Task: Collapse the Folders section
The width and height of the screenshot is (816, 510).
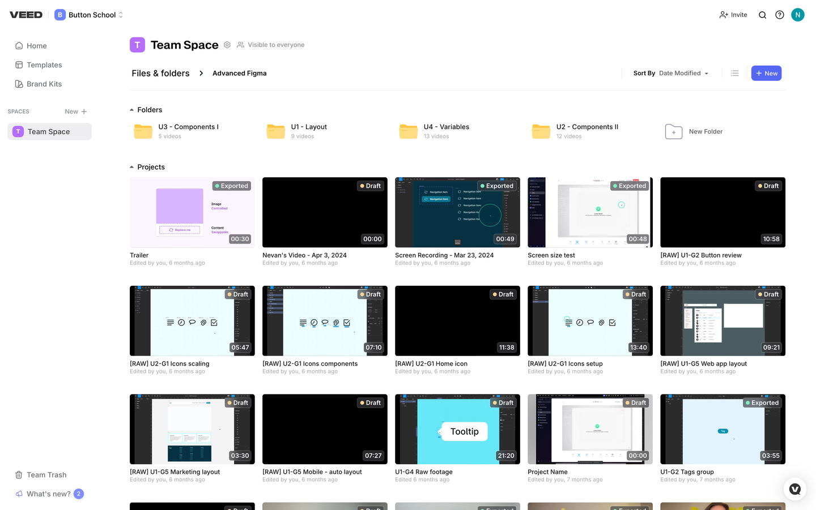Action: coord(132,110)
